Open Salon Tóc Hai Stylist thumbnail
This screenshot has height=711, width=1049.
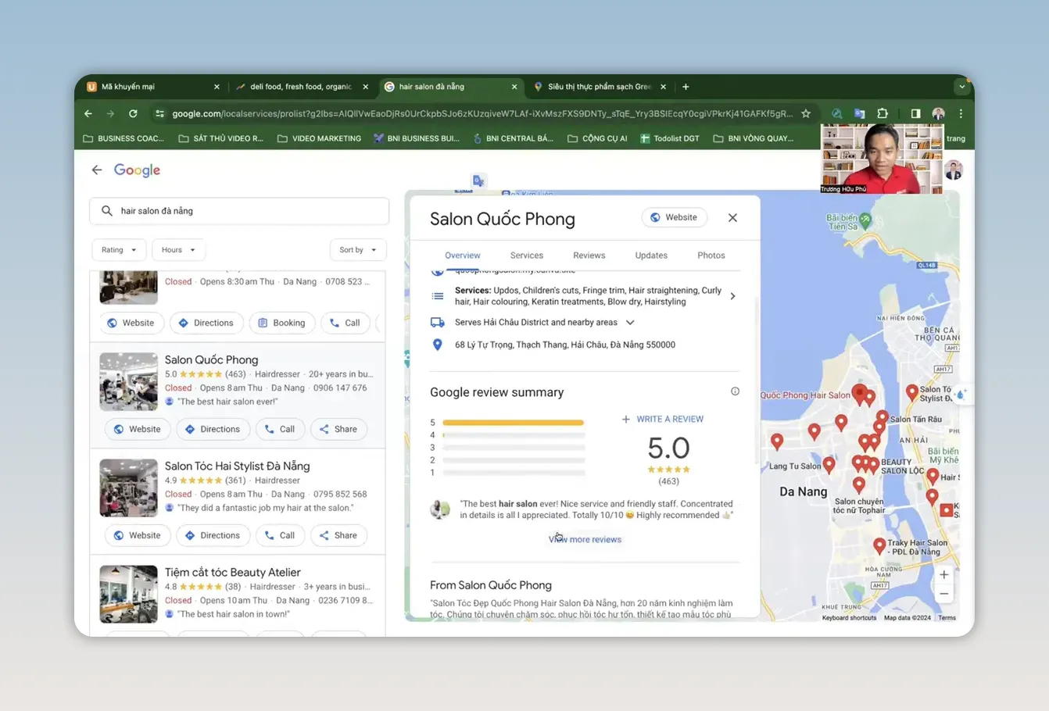[x=128, y=488]
